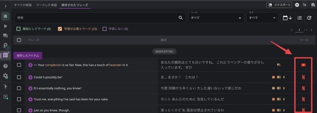Open the settings gear next to エクスポート
Screen dimensions: 317x113
tap(297, 5)
